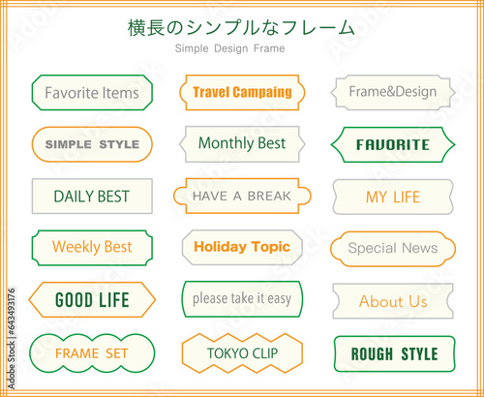Select the Travel Campaing orange label
The height and width of the screenshot is (397, 484).
[x=242, y=93]
